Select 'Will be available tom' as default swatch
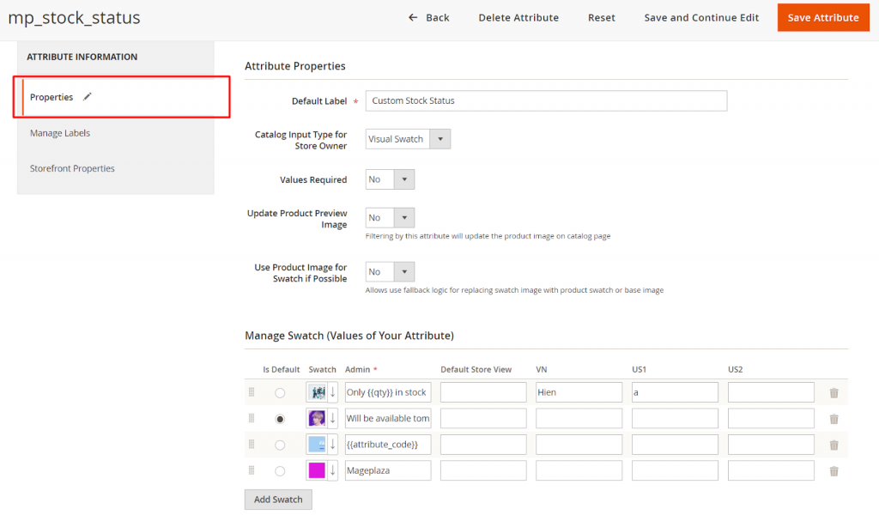This screenshot has width=879, height=515. tap(281, 418)
